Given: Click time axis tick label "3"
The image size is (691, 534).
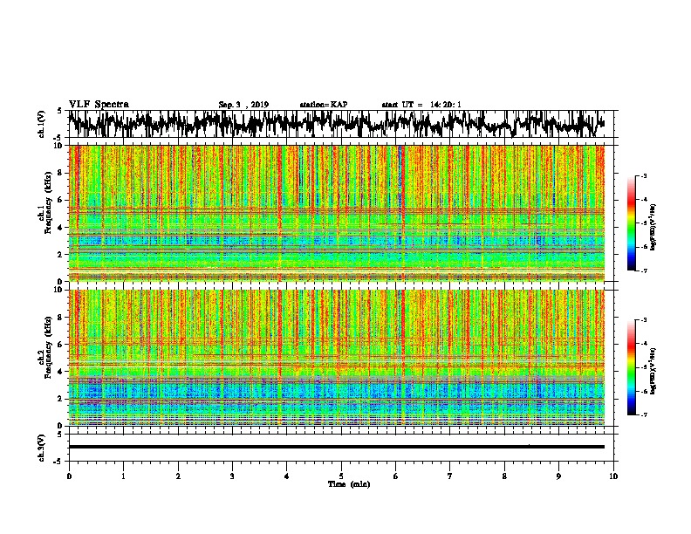Looking at the screenshot, I should point(232,476).
